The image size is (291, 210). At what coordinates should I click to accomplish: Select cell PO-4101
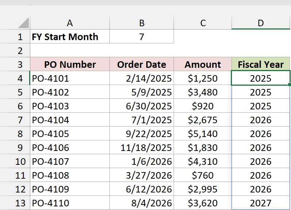point(70,78)
